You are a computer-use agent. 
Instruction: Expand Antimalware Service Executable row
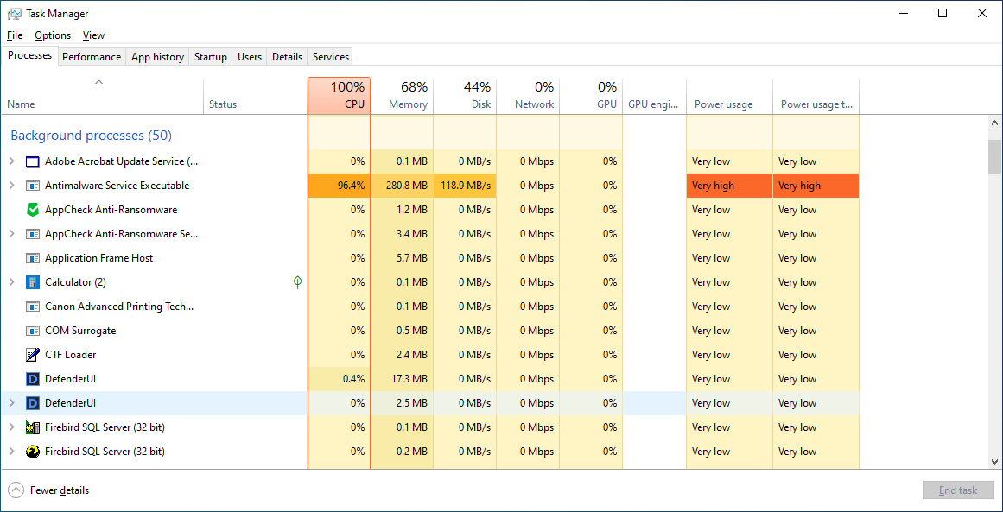click(11, 186)
